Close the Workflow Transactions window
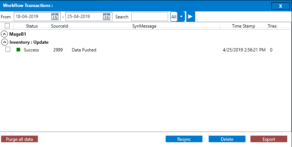 [x=281, y=6]
